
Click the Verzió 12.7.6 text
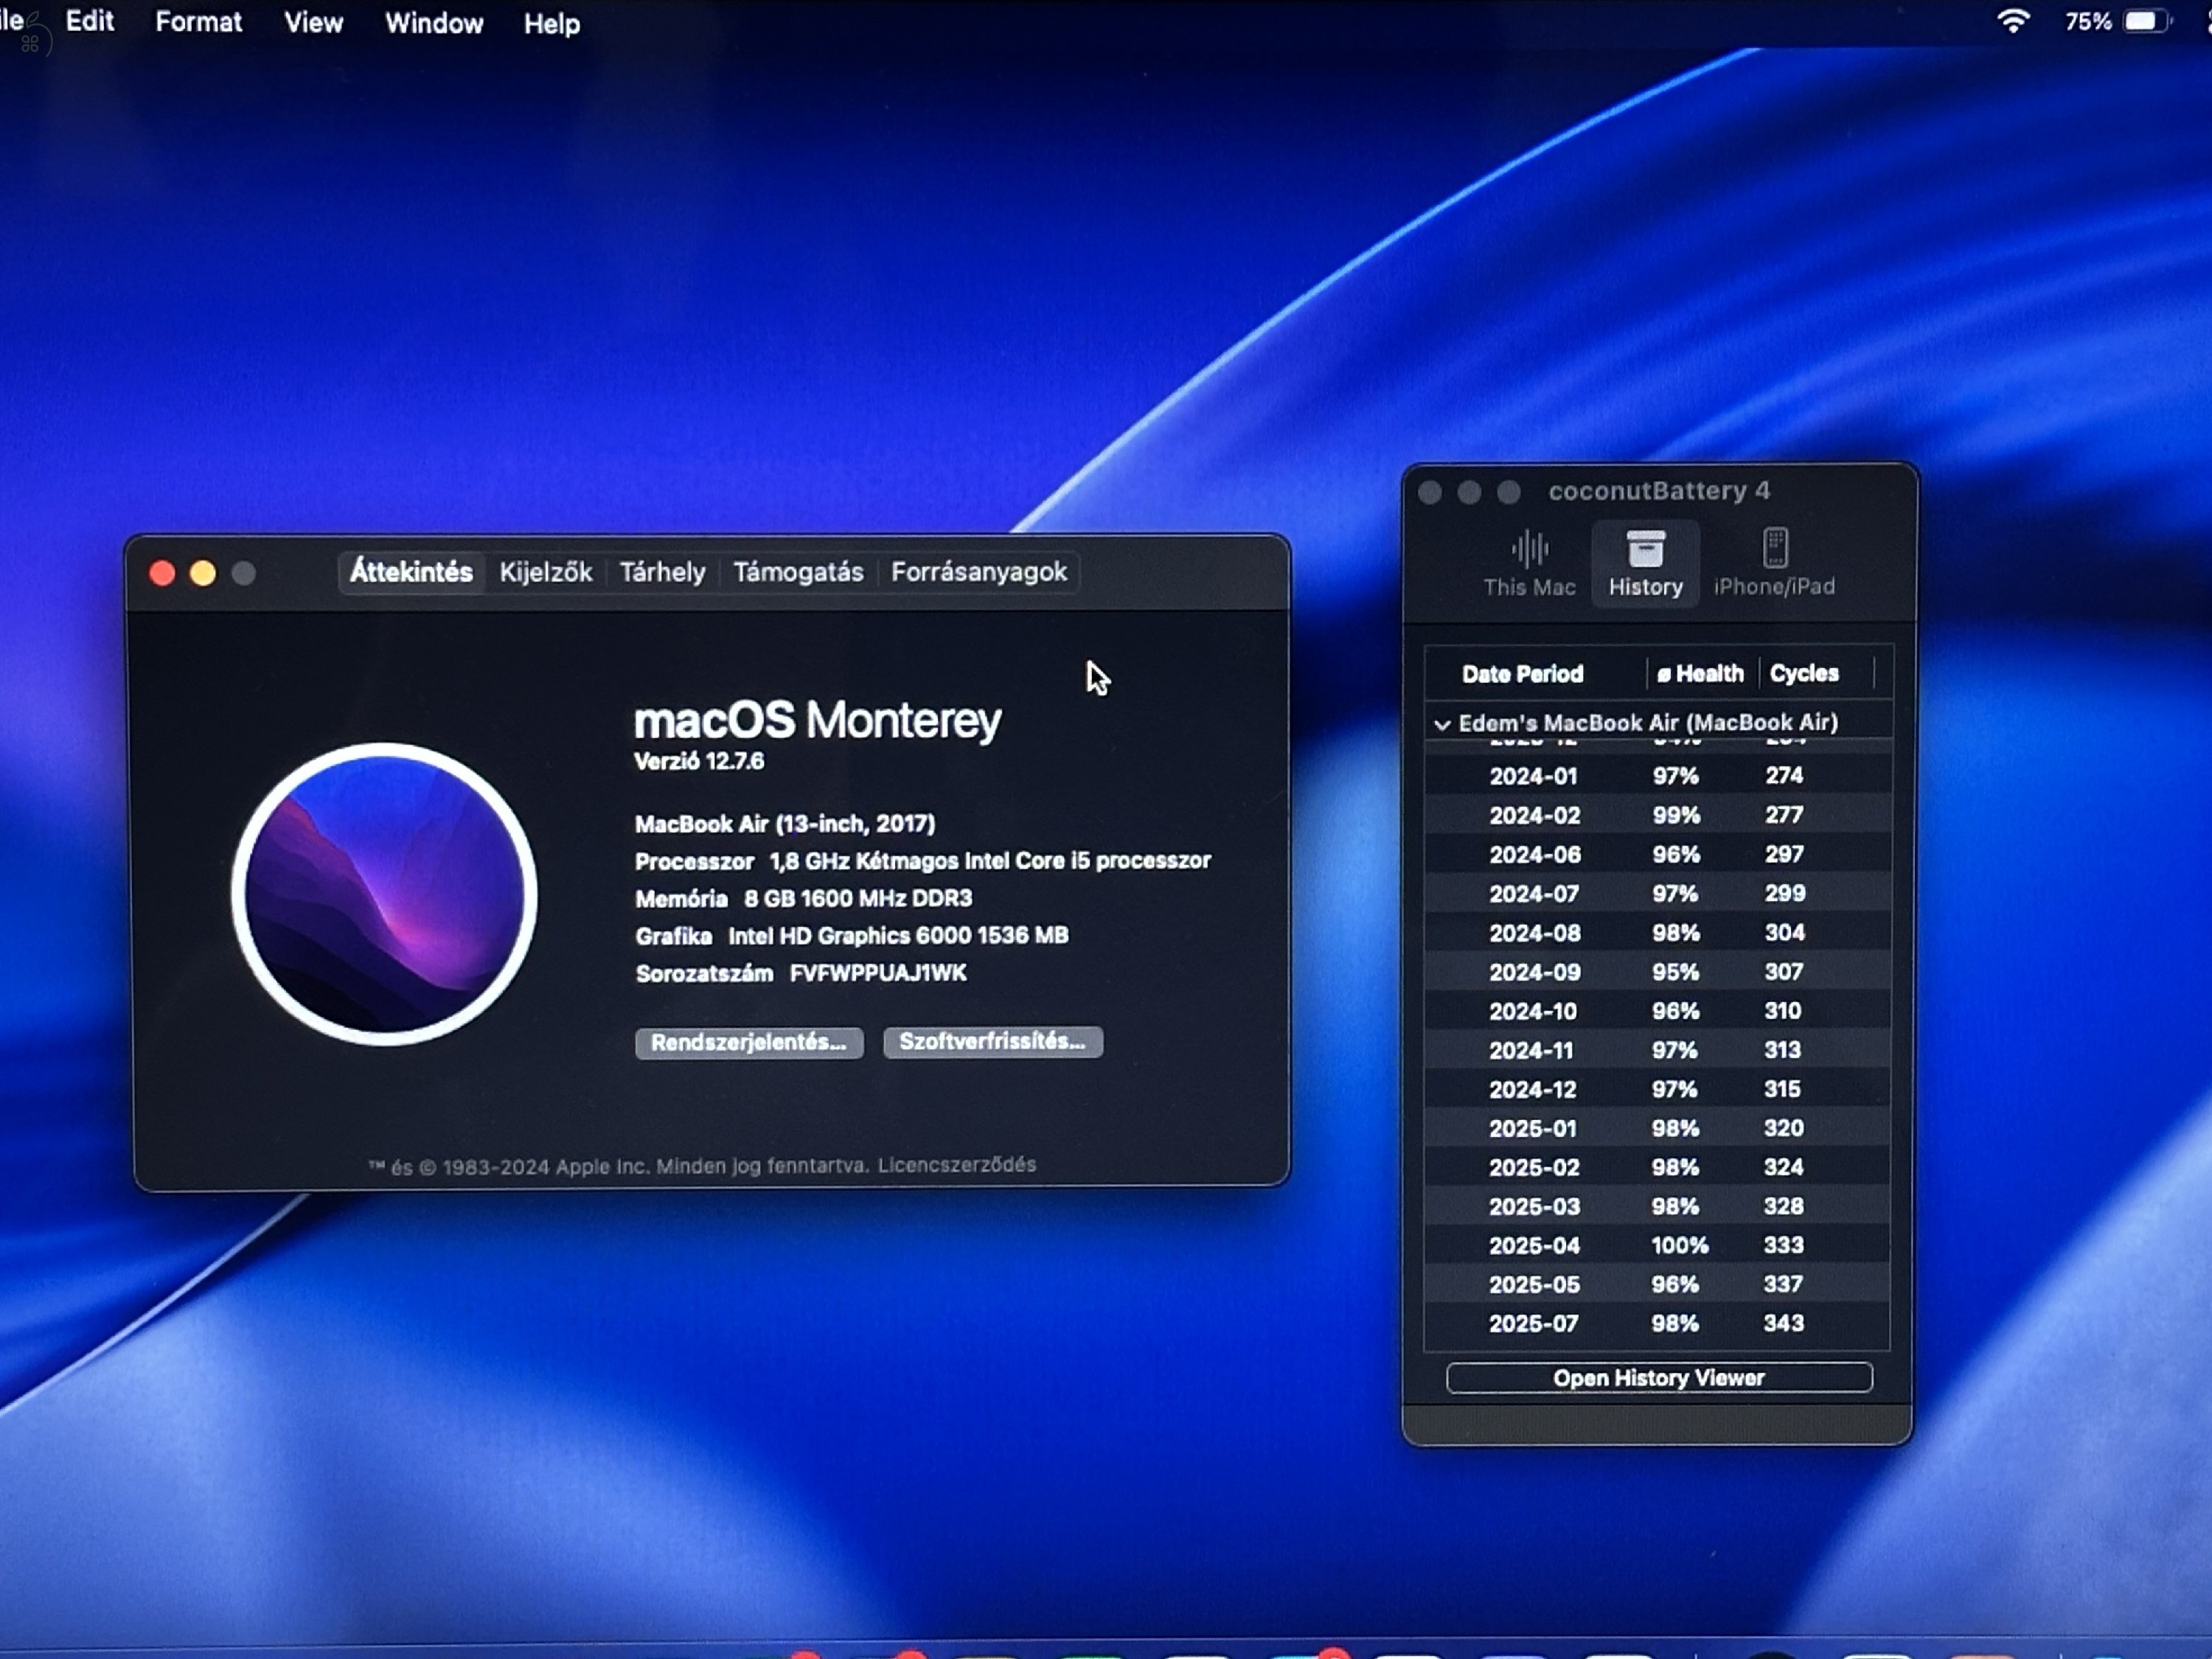[699, 761]
